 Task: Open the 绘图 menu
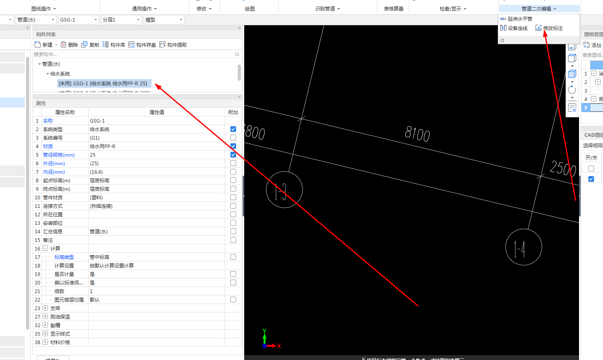(250, 9)
